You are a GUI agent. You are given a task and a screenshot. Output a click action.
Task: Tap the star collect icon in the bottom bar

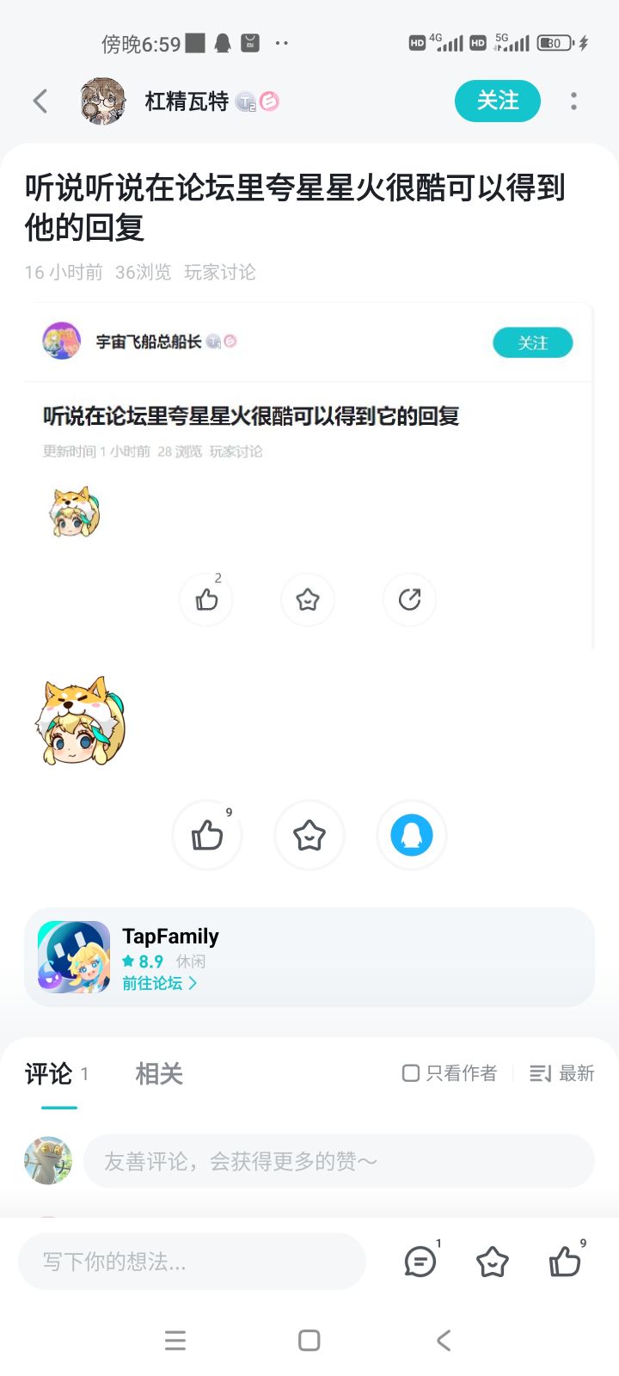click(493, 1262)
